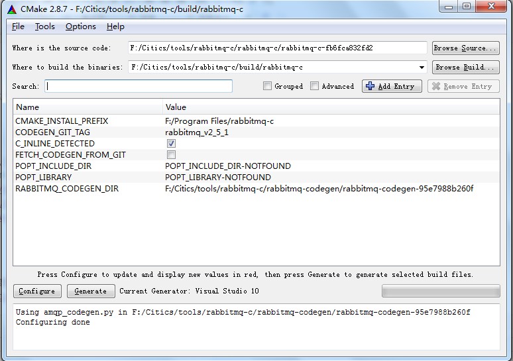Select the POPT_LIBRARY entry name
Screen dimensions: 513x361
[x=43, y=177]
